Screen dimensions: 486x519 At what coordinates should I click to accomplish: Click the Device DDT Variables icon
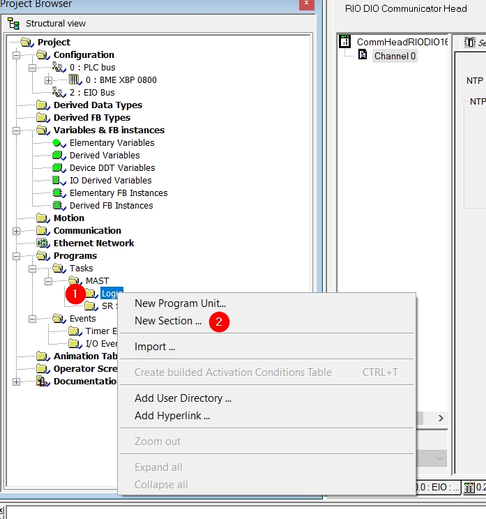tap(59, 168)
